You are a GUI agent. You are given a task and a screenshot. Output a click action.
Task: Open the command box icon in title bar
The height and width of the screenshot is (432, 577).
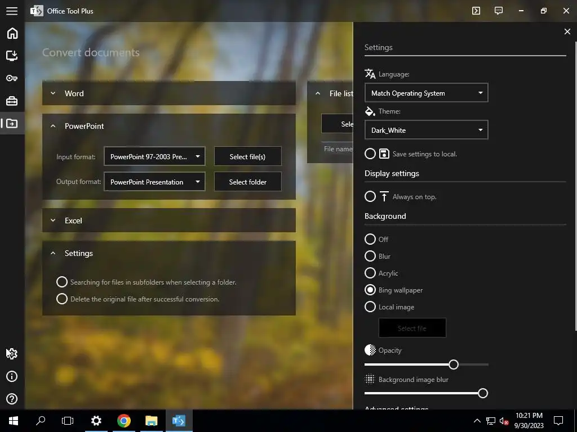[476, 11]
